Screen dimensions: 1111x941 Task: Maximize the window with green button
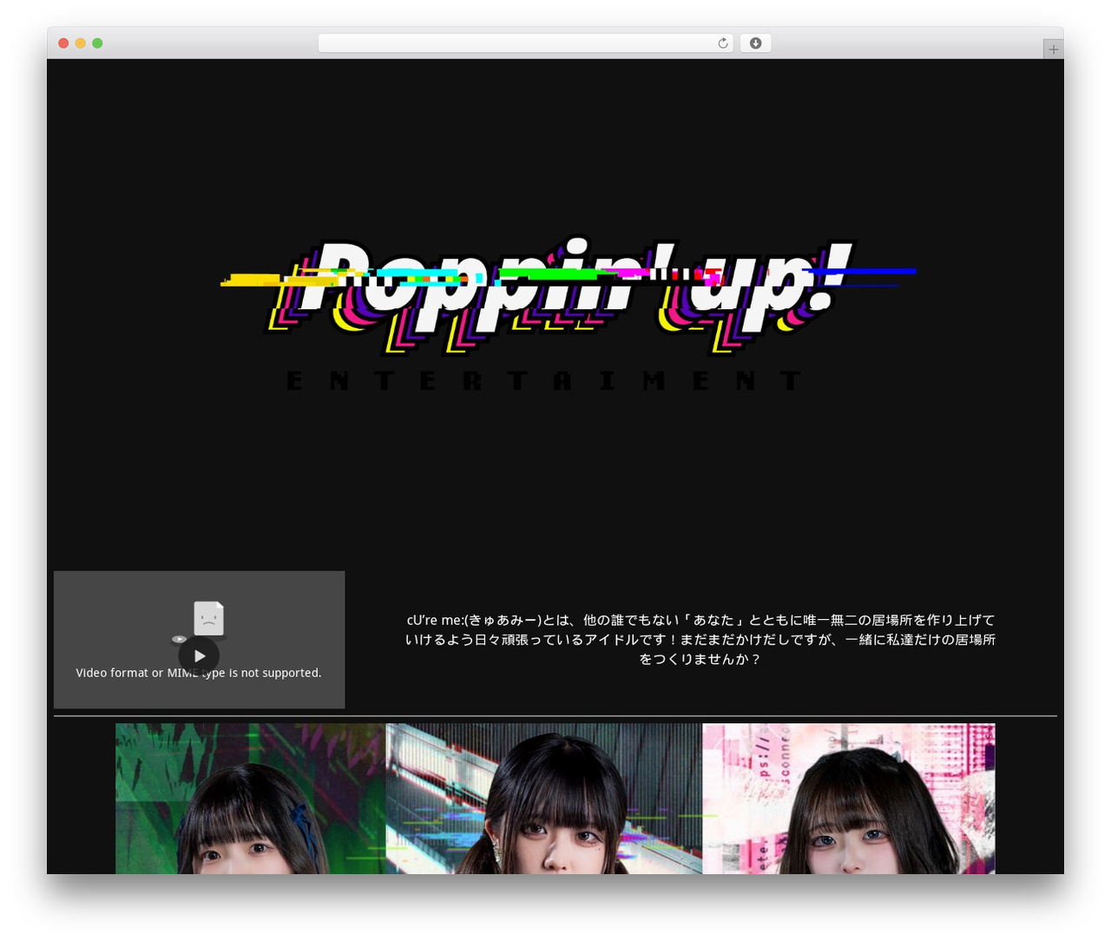[97, 43]
